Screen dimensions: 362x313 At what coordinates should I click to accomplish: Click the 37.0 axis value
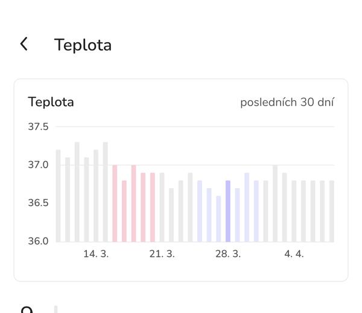38,165
